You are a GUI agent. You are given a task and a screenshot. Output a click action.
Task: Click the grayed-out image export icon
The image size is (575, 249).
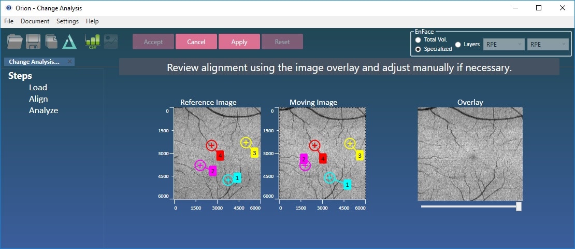click(111, 41)
